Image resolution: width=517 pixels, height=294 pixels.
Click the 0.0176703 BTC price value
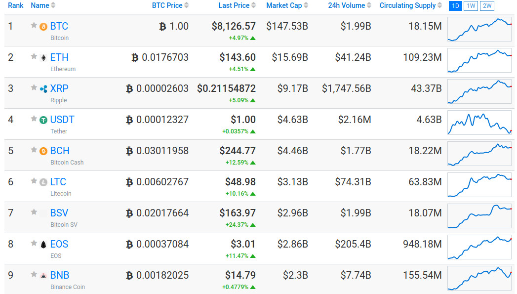(x=165, y=57)
